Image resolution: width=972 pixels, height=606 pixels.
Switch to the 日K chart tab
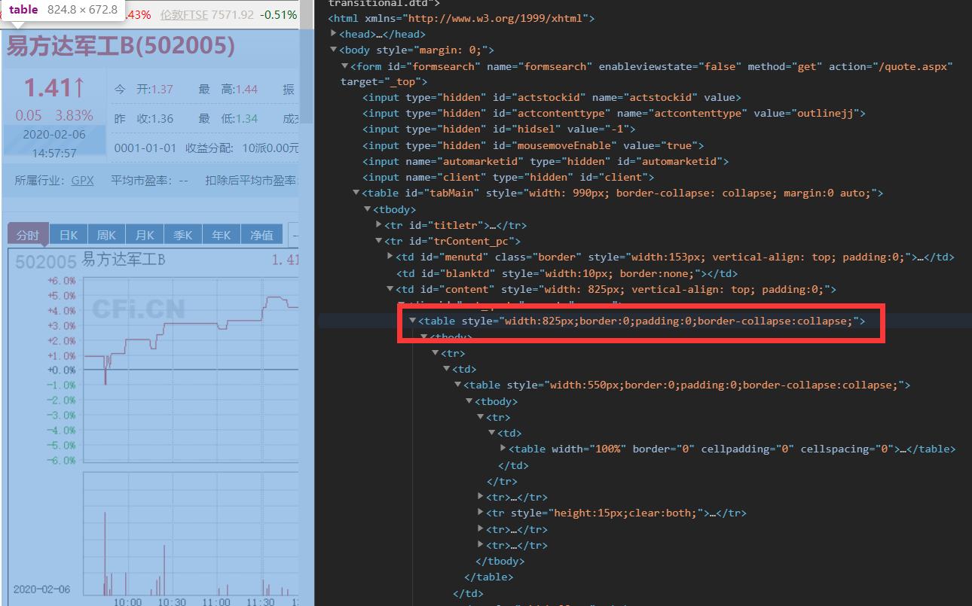click(x=69, y=235)
